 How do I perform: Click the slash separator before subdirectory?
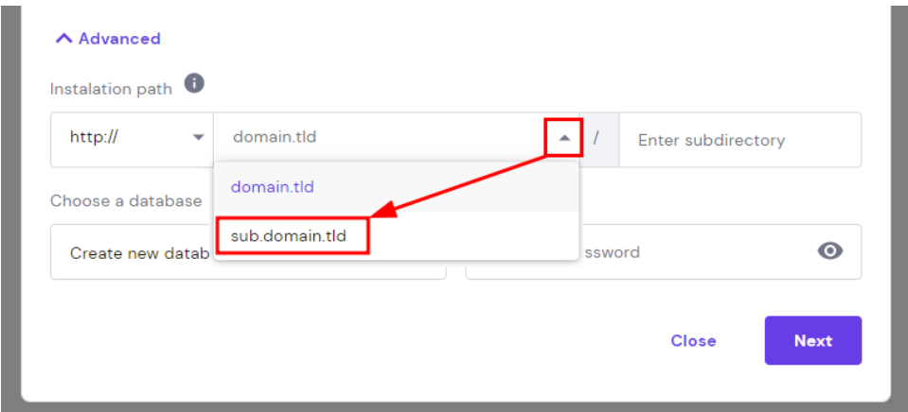click(x=596, y=139)
